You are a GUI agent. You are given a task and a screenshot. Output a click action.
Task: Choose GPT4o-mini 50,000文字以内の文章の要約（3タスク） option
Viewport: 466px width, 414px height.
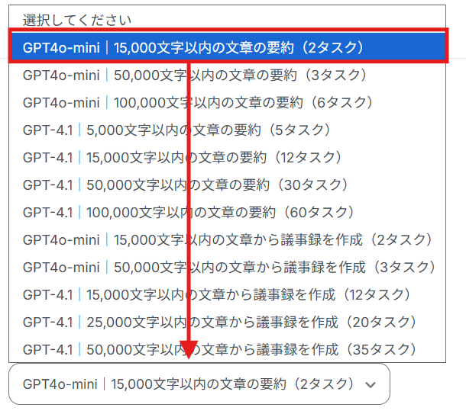(x=227, y=75)
